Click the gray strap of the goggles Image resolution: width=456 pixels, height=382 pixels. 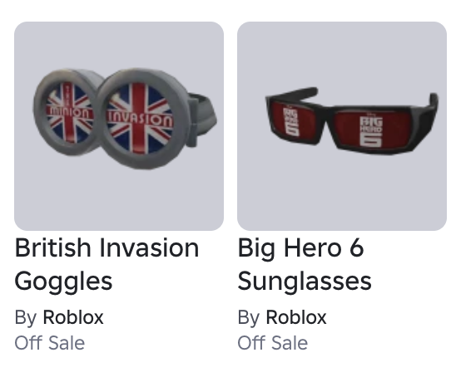click(203, 119)
